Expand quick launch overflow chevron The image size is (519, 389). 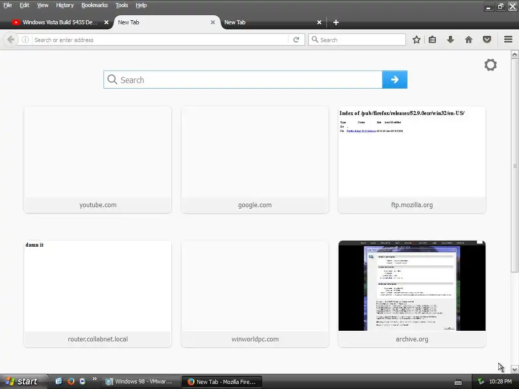[95, 379]
